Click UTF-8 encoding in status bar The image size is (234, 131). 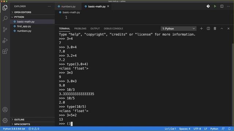(197, 128)
